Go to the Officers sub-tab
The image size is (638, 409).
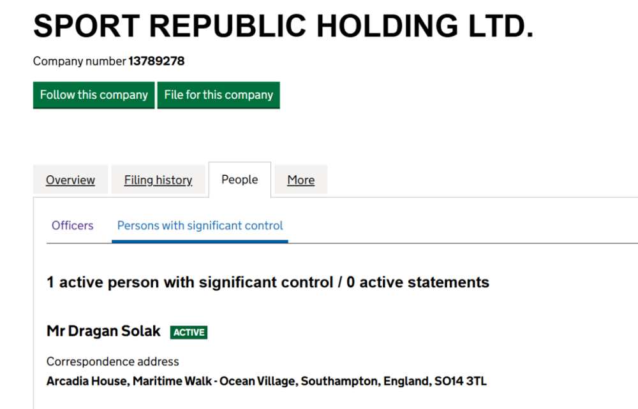(x=73, y=226)
